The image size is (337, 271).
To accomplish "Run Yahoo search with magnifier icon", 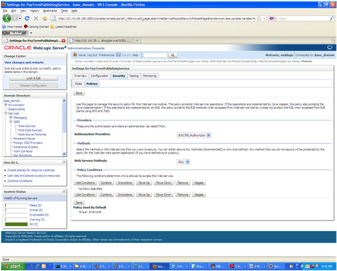I will click(332, 18).
